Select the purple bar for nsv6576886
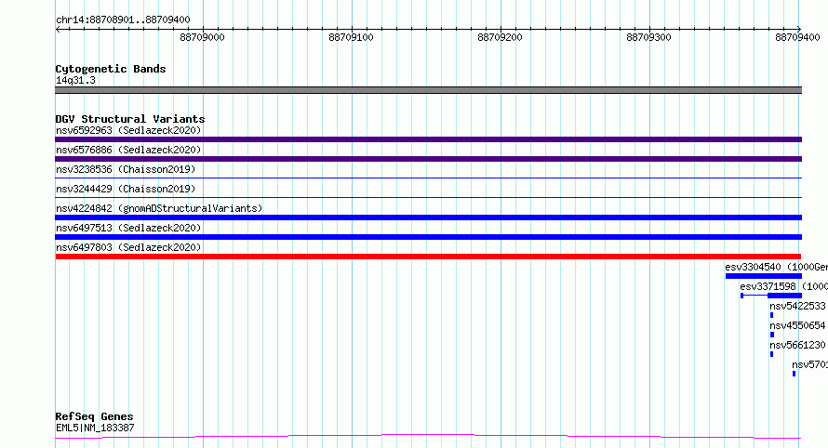Viewport: 828px width, 448px height. tap(428, 159)
